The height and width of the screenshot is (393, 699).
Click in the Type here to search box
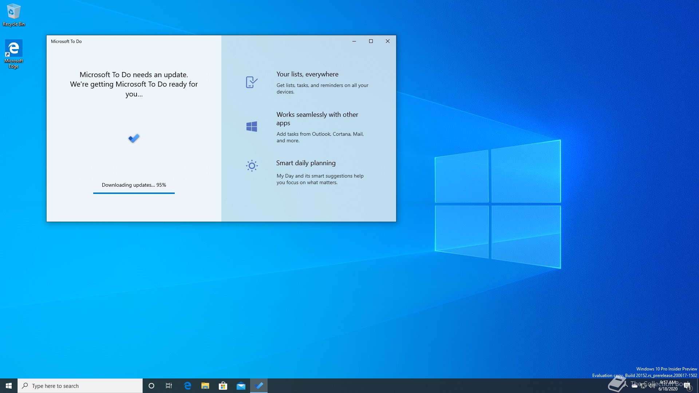[x=80, y=386]
